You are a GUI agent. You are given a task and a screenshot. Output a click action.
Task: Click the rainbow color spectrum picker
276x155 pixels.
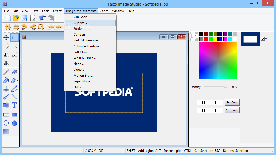pos(218,61)
